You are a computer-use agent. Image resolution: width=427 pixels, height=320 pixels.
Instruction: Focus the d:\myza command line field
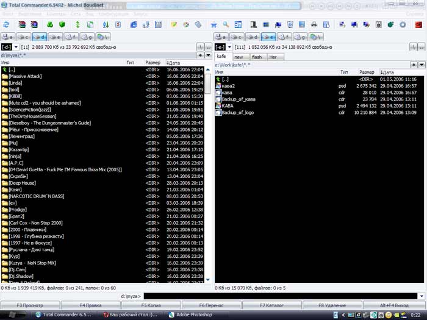[281, 296]
